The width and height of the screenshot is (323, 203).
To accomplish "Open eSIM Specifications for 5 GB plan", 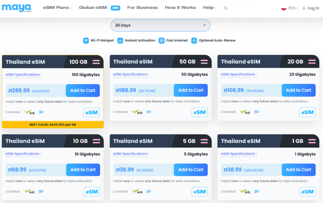I will (x=131, y=154).
